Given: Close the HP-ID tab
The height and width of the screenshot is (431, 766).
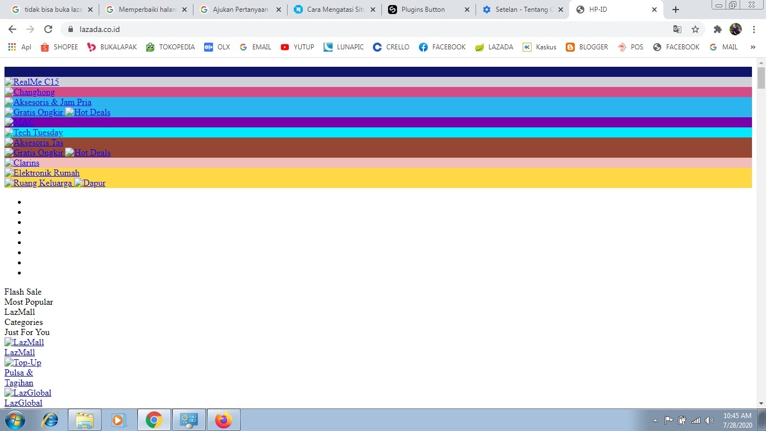Looking at the screenshot, I should [x=654, y=10].
